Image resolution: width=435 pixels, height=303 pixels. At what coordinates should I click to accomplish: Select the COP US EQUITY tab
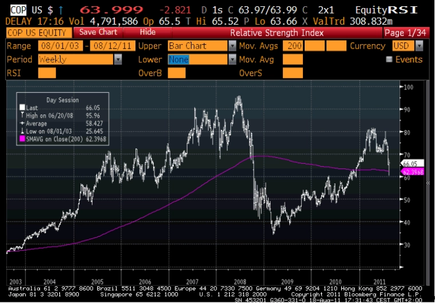39,33
